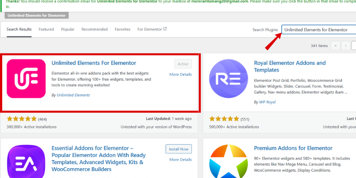Viewport: 356px width, 178px height.
Task: Open the Essential Addons EA purple logo
Action: (x=26, y=161)
